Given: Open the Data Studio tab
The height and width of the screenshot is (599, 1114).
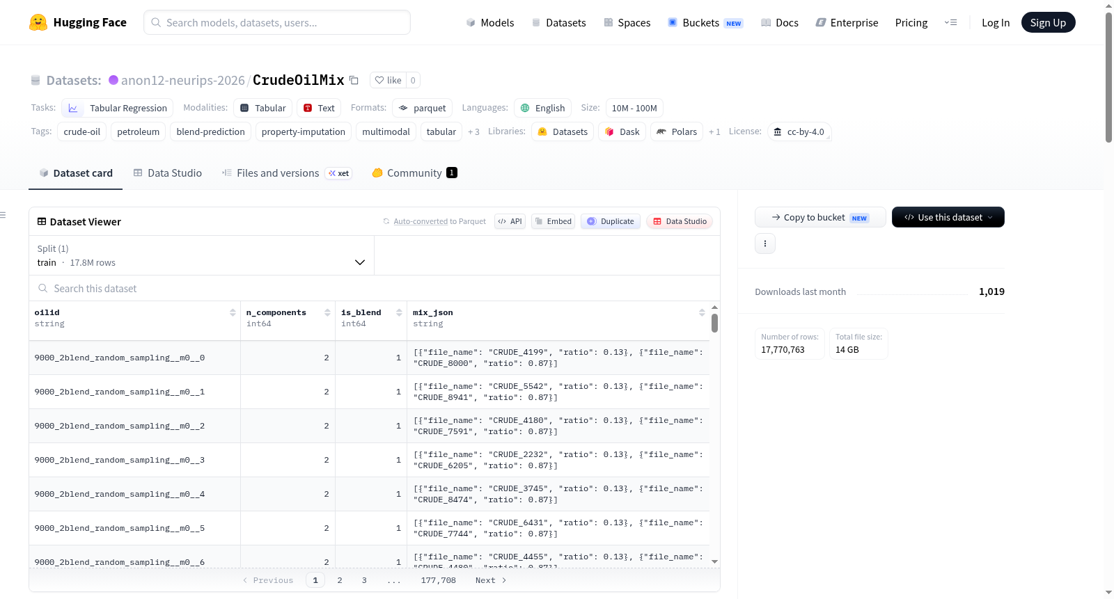Looking at the screenshot, I should coord(168,173).
